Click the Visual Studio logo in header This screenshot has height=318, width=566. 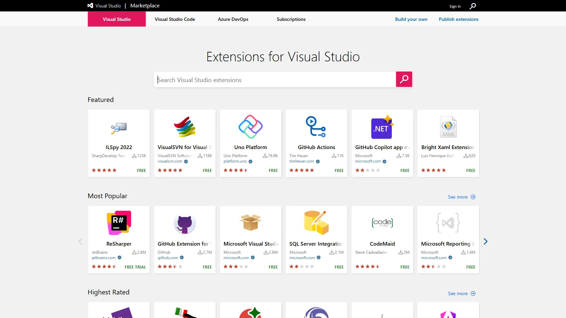tap(104, 6)
